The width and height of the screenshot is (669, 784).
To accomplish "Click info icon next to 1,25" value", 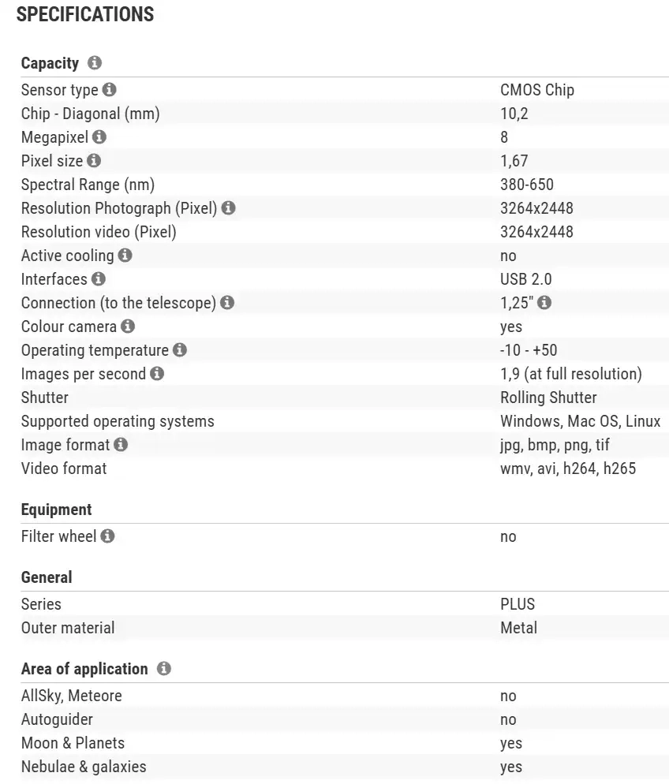I will pos(544,303).
